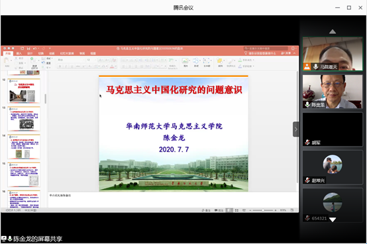Click the muted microphone icon for 胡军

coord(307,143)
